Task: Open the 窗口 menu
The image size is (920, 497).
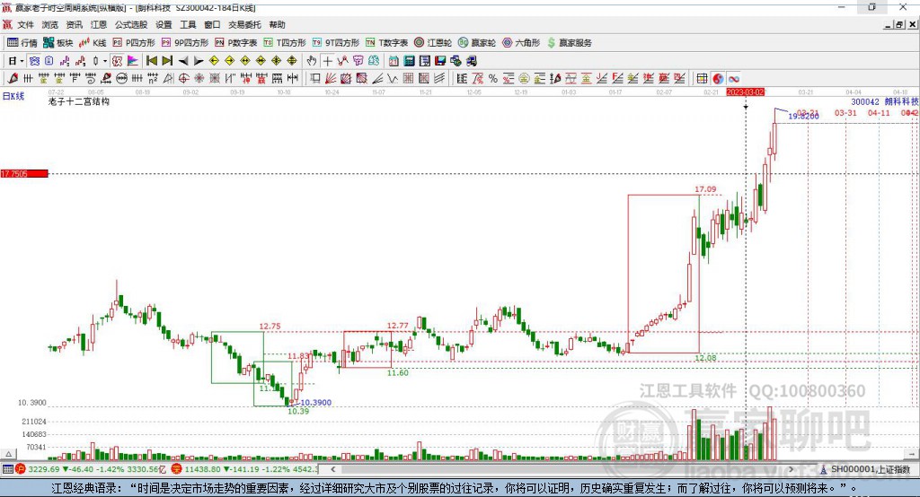Action: [212, 24]
